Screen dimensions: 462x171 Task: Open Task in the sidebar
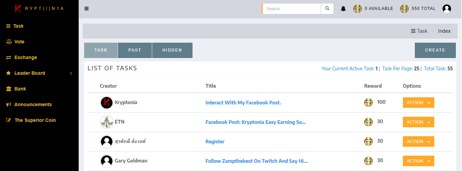18,26
